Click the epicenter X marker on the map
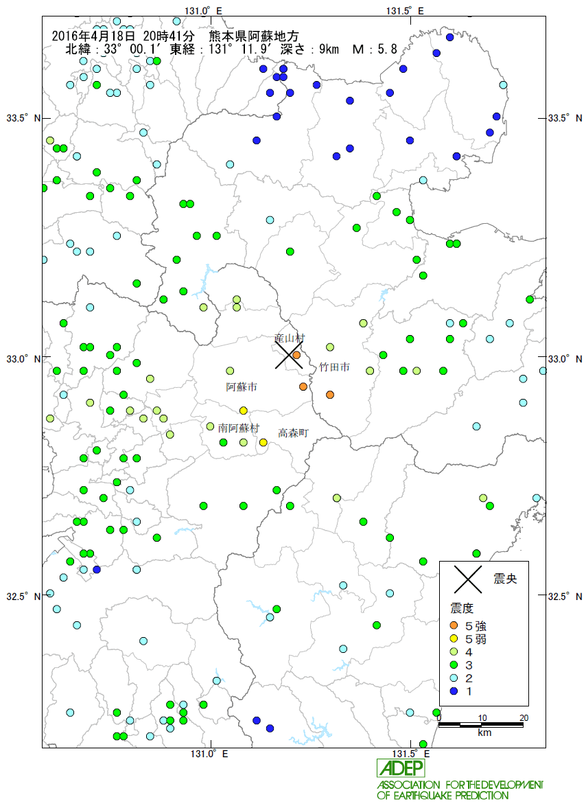This screenshot has width=586, height=806. click(x=289, y=355)
